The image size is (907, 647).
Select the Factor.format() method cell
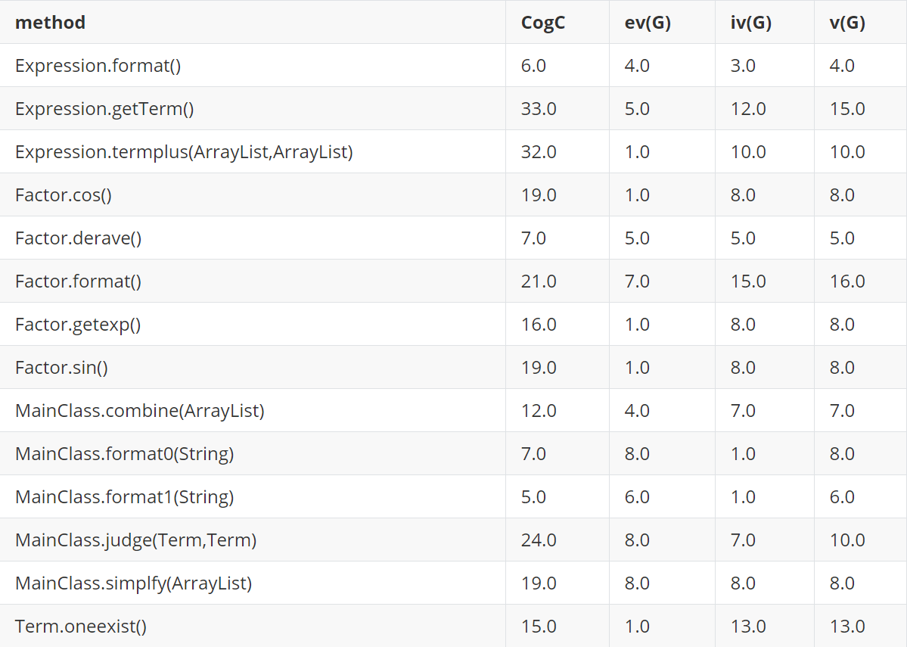[x=78, y=282]
